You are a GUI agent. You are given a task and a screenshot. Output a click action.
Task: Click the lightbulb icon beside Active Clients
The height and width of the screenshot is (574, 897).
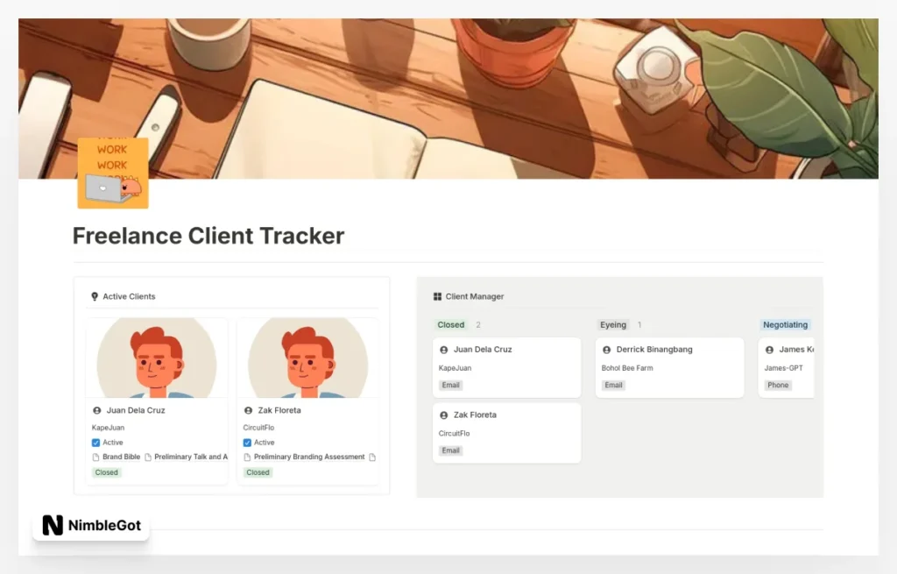tap(94, 296)
